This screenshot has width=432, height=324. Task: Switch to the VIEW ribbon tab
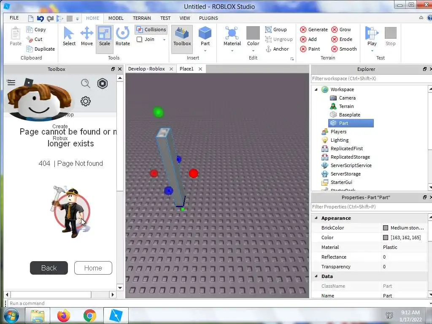point(185,18)
